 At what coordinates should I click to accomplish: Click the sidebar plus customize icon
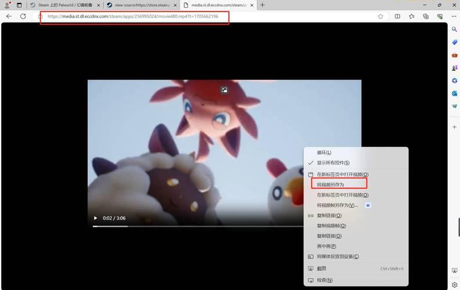[454, 126]
